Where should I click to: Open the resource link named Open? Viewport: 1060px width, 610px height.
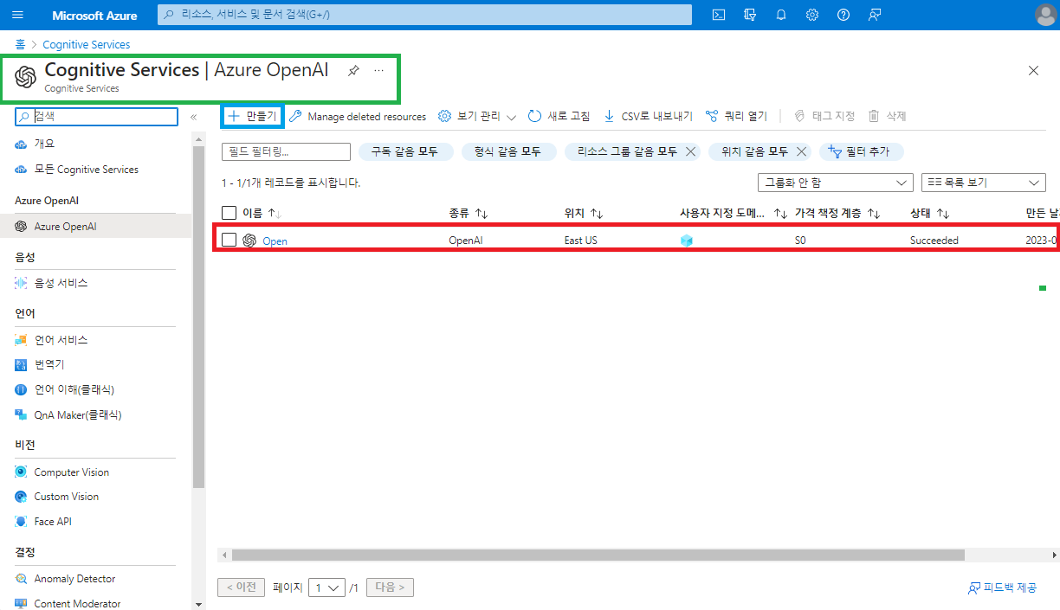pyautogui.click(x=275, y=241)
